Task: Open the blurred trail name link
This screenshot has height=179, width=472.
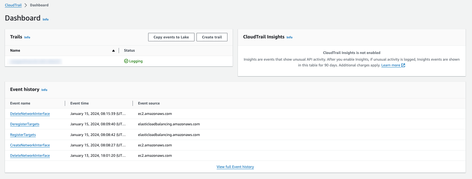Action: tap(36, 61)
